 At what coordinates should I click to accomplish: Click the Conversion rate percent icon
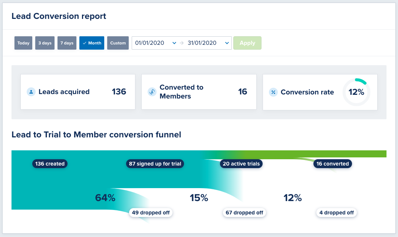[273, 92]
